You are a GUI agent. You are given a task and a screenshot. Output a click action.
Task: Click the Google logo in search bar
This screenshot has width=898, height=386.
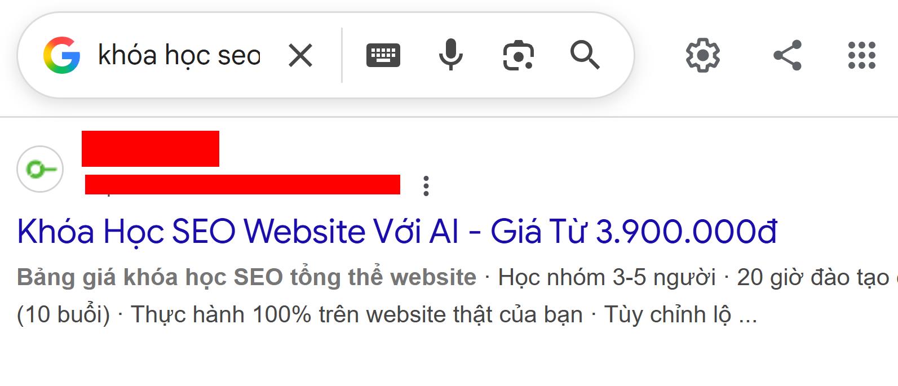pos(61,55)
